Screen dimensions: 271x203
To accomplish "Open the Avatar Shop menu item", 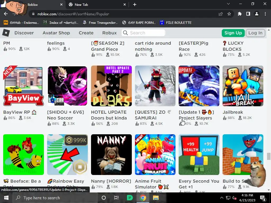I will coord(56,33).
